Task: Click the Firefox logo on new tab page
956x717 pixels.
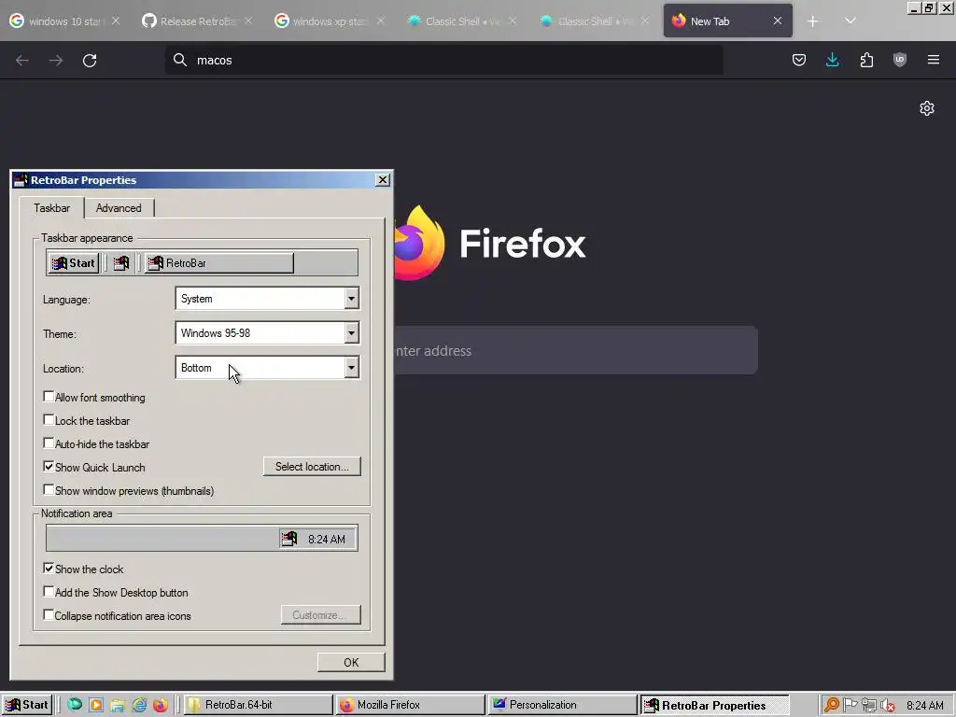Action: pyautogui.click(x=419, y=243)
